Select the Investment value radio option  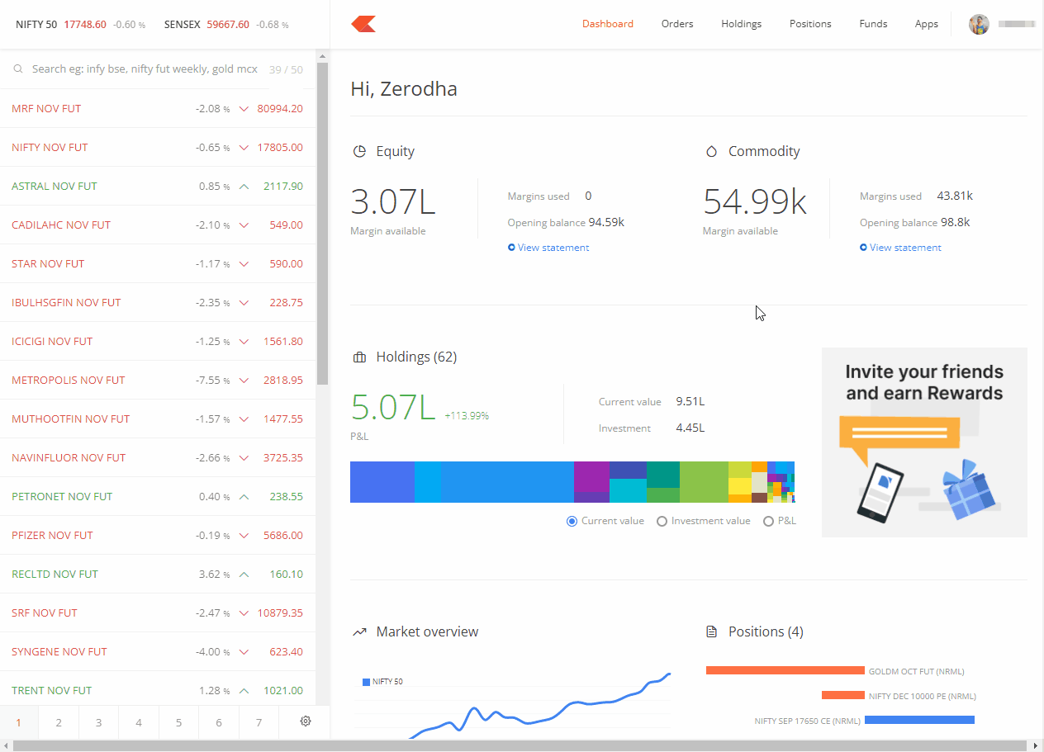click(x=662, y=521)
